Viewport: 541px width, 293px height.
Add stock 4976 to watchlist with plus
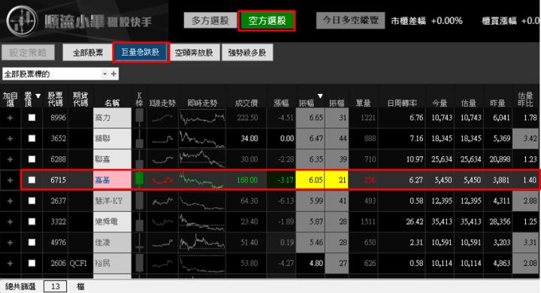pyautogui.click(x=10, y=242)
